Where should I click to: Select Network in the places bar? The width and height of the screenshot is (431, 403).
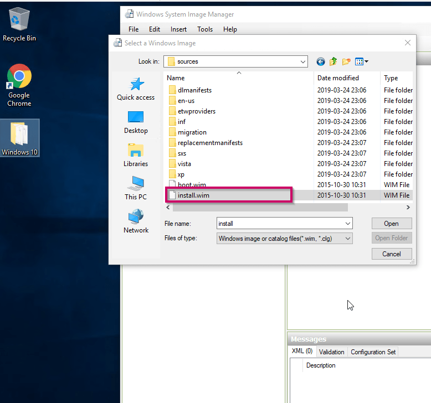tap(136, 221)
